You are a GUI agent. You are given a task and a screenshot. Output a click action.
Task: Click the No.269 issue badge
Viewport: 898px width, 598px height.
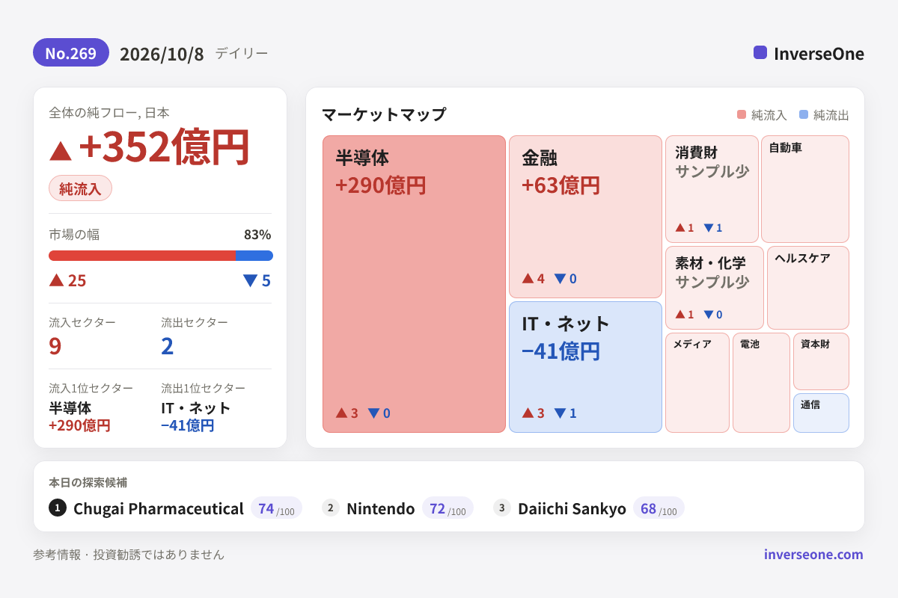(71, 53)
